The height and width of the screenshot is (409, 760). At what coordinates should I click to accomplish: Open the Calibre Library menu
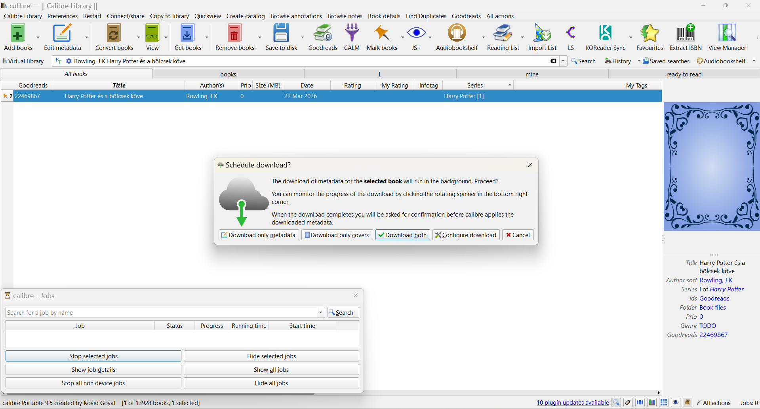[23, 16]
